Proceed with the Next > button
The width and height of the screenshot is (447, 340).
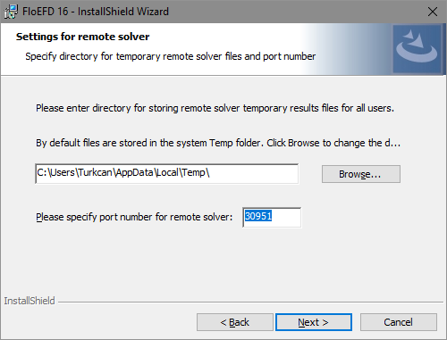(314, 322)
